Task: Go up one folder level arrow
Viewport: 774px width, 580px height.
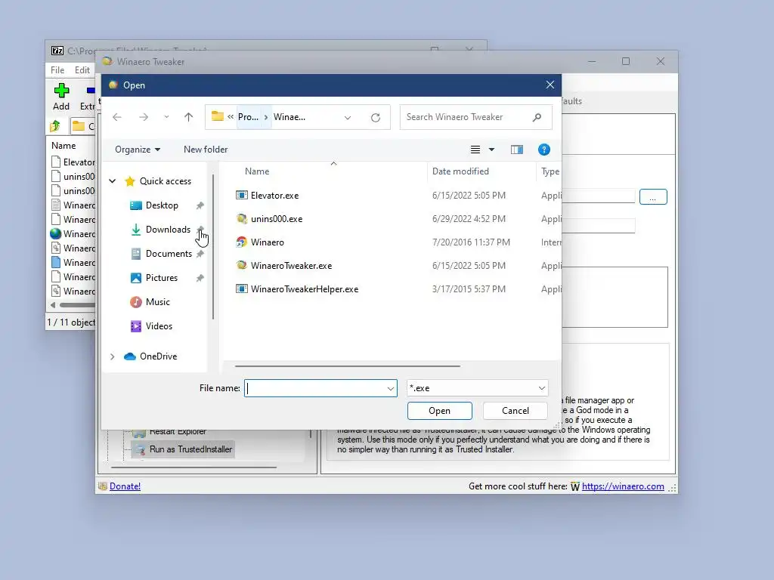Action: pos(188,117)
